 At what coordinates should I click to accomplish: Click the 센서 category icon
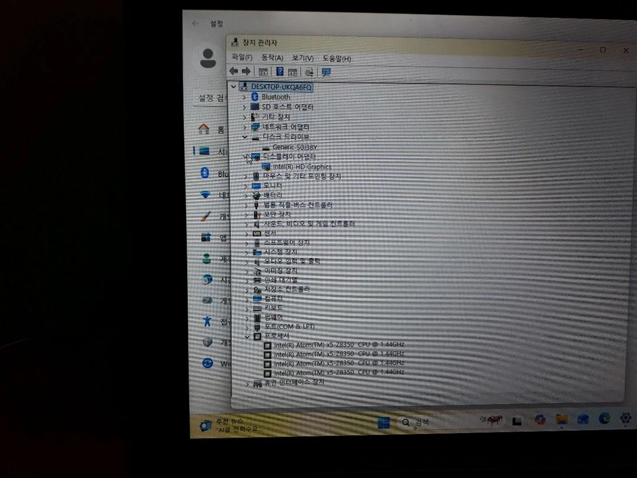257,233
